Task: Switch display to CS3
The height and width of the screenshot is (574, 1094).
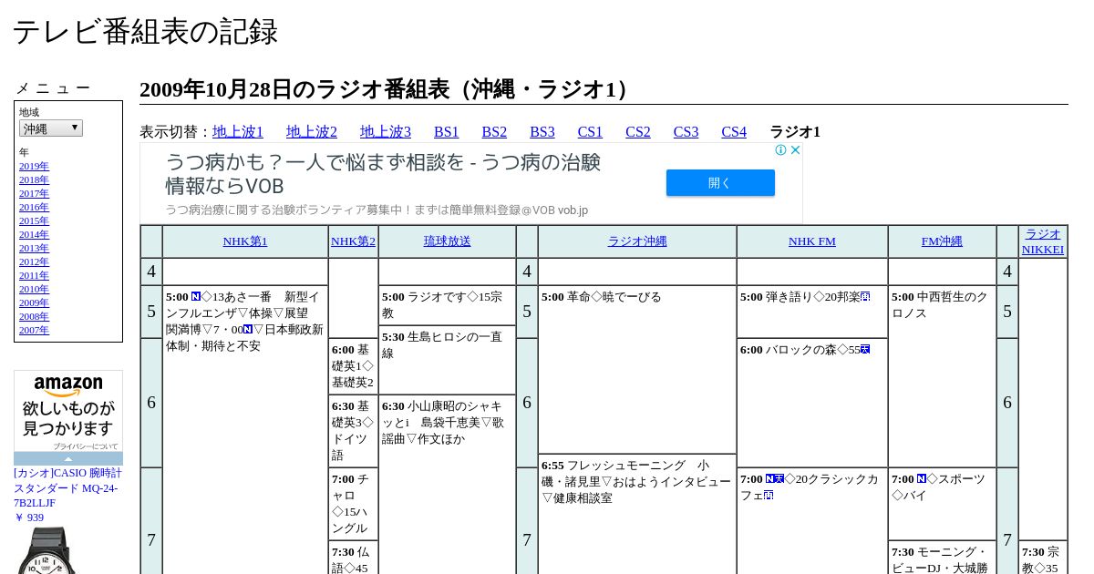Action: 686,132
